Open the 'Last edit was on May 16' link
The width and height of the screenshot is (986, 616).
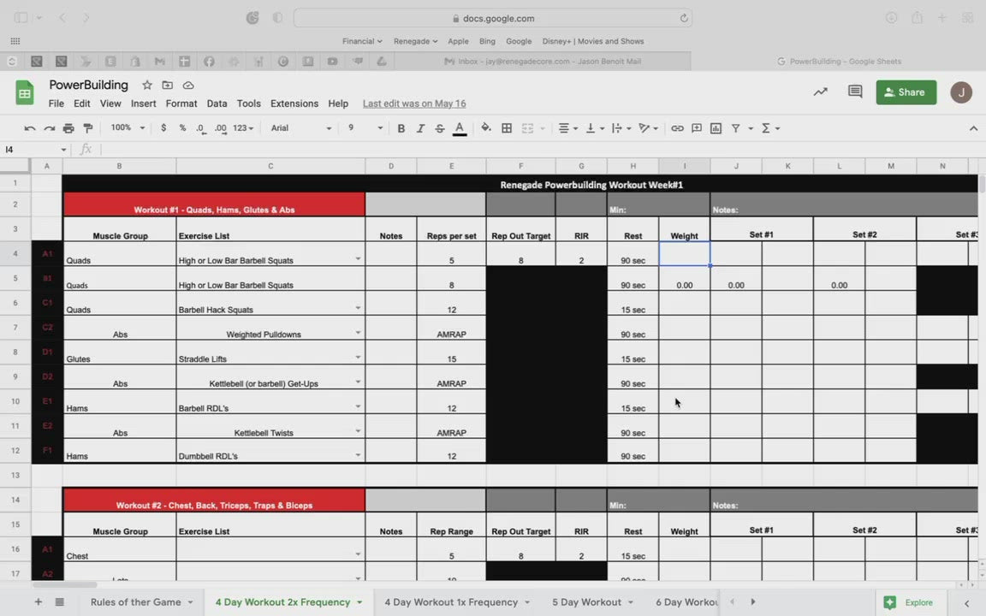click(414, 104)
